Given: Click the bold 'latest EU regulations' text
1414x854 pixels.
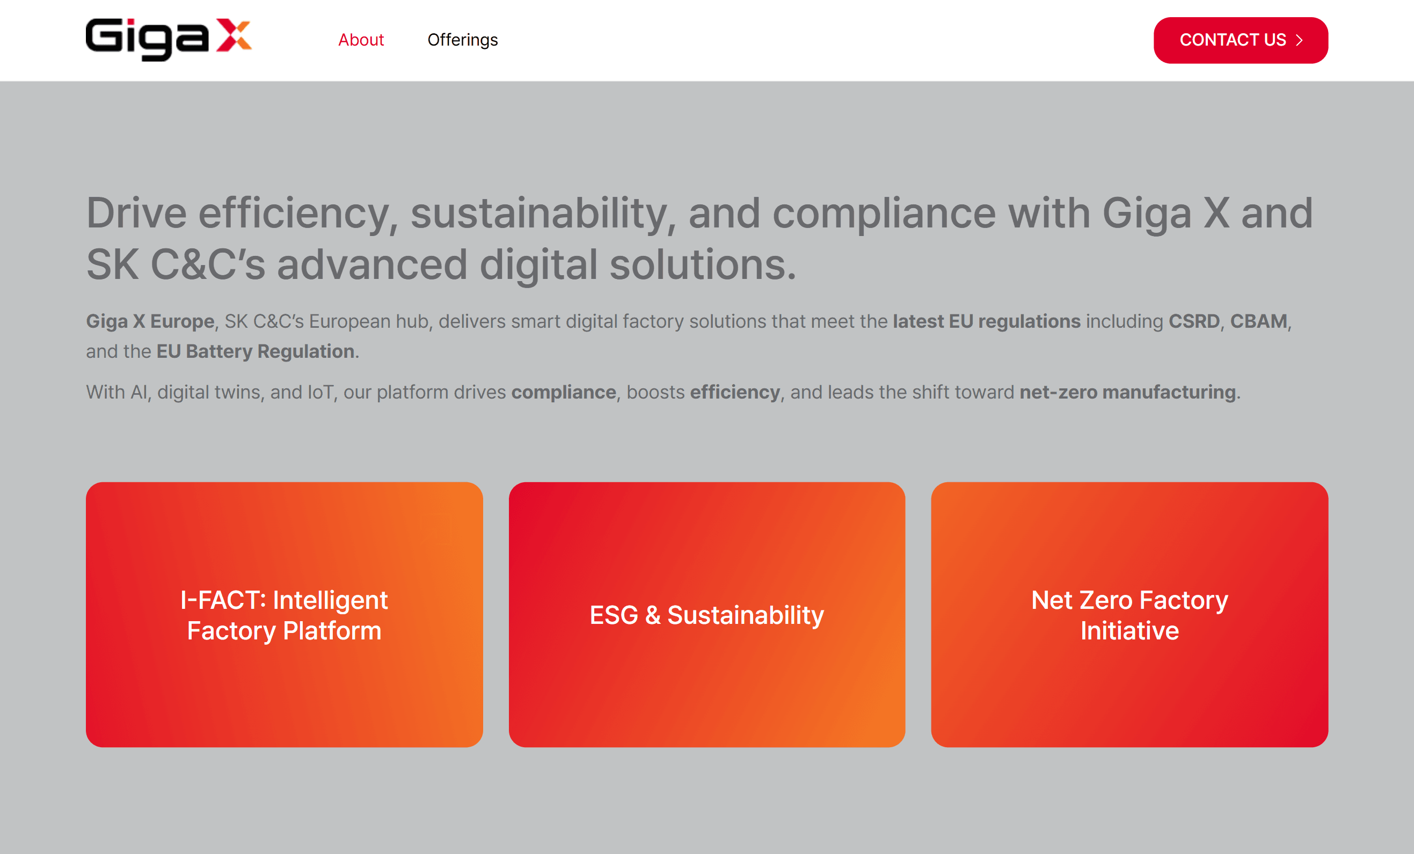Looking at the screenshot, I should pyautogui.click(x=986, y=321).
